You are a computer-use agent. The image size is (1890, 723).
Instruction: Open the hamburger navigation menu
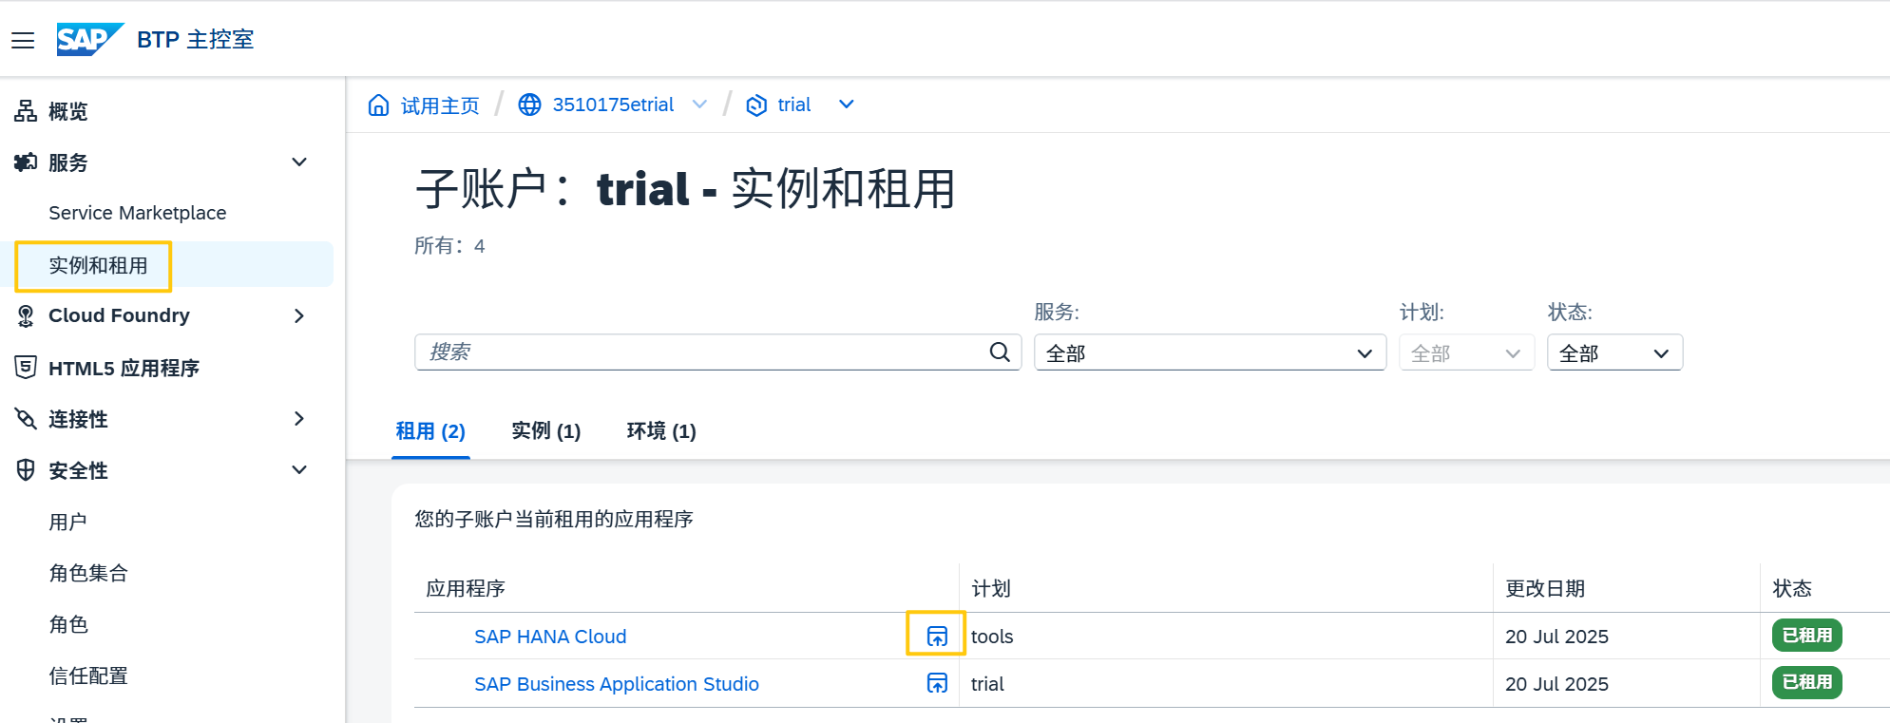point(23,40)
